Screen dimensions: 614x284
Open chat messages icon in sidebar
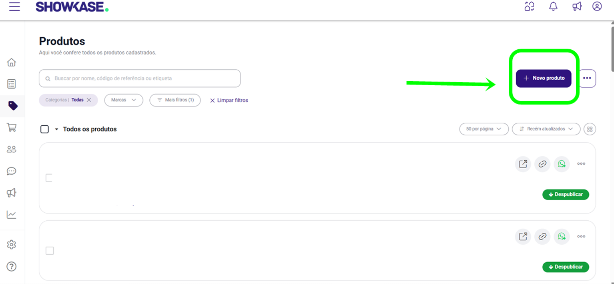12,171
